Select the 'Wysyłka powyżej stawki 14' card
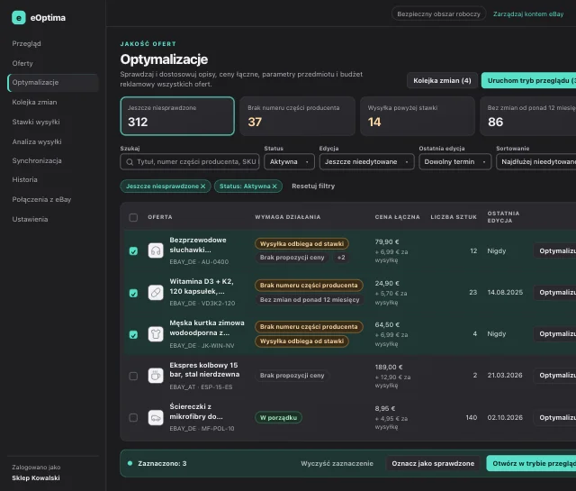 418,116
